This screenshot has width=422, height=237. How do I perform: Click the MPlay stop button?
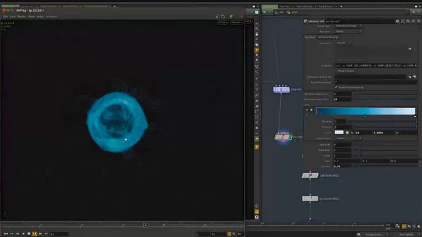pos(29,234)
